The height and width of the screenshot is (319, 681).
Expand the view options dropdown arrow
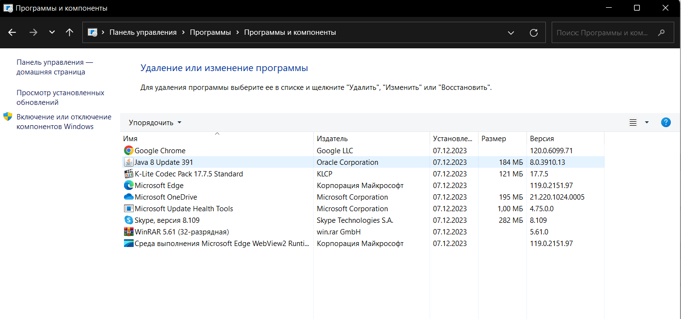647,123
